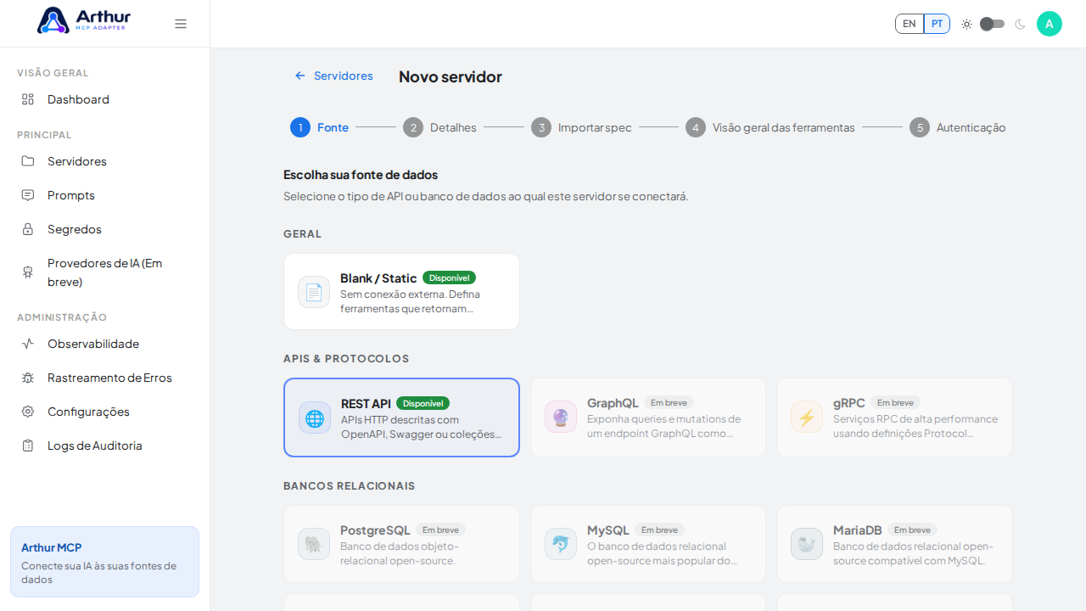Click the Rastreamento de Erros bug icon

(x=28, y=378)
